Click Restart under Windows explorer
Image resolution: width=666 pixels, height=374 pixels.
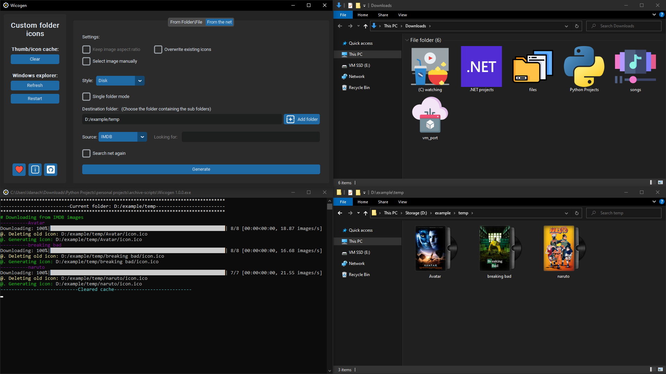click(x=35, y=99)
